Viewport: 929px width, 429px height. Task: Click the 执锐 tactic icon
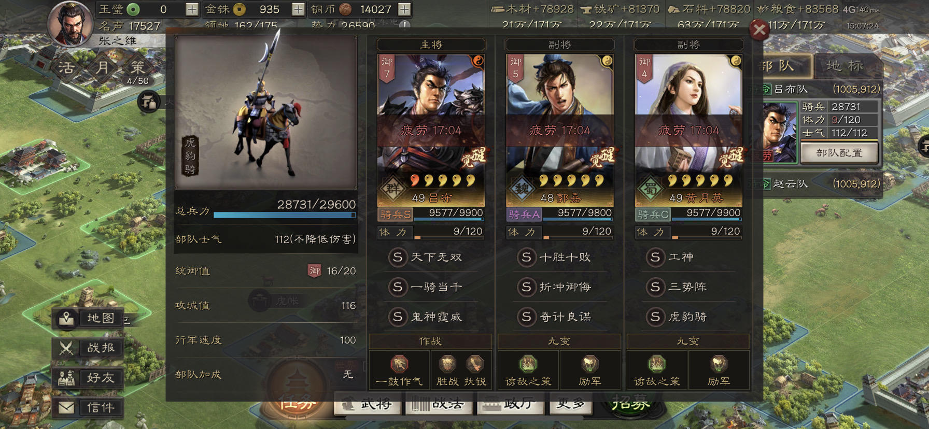tap(475, 364)
